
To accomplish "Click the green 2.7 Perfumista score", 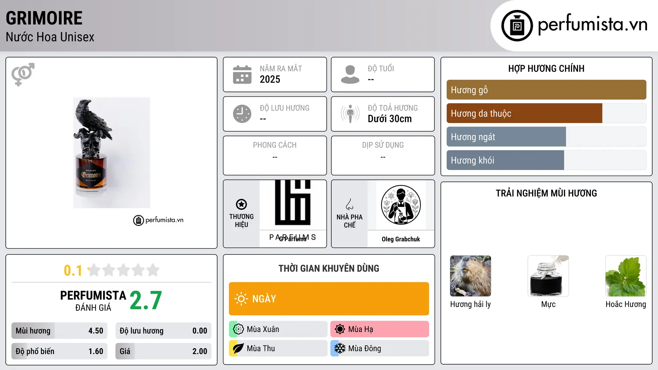I will pyautogui.click(x=146, y=301).
